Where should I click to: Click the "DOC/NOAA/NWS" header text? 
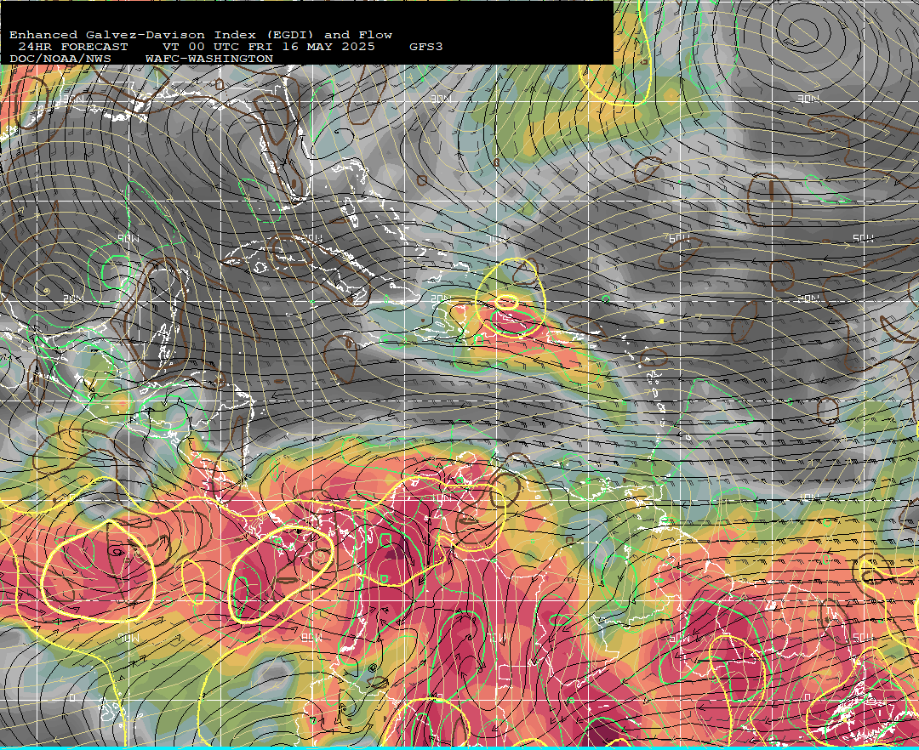pyautogui.click(x=60, y=60)
